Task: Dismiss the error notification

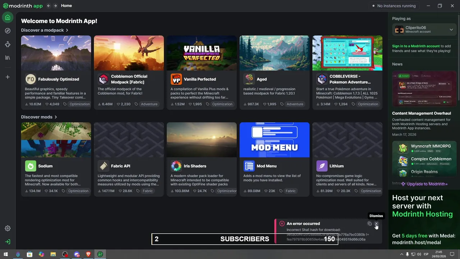Action: [376, 224]
